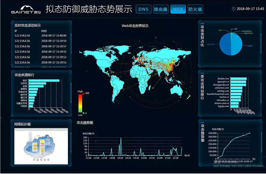This screenshot has height=174, width=266.
Task: Click the High-Low heat color gradient bar
Action: tap(80, 103)
